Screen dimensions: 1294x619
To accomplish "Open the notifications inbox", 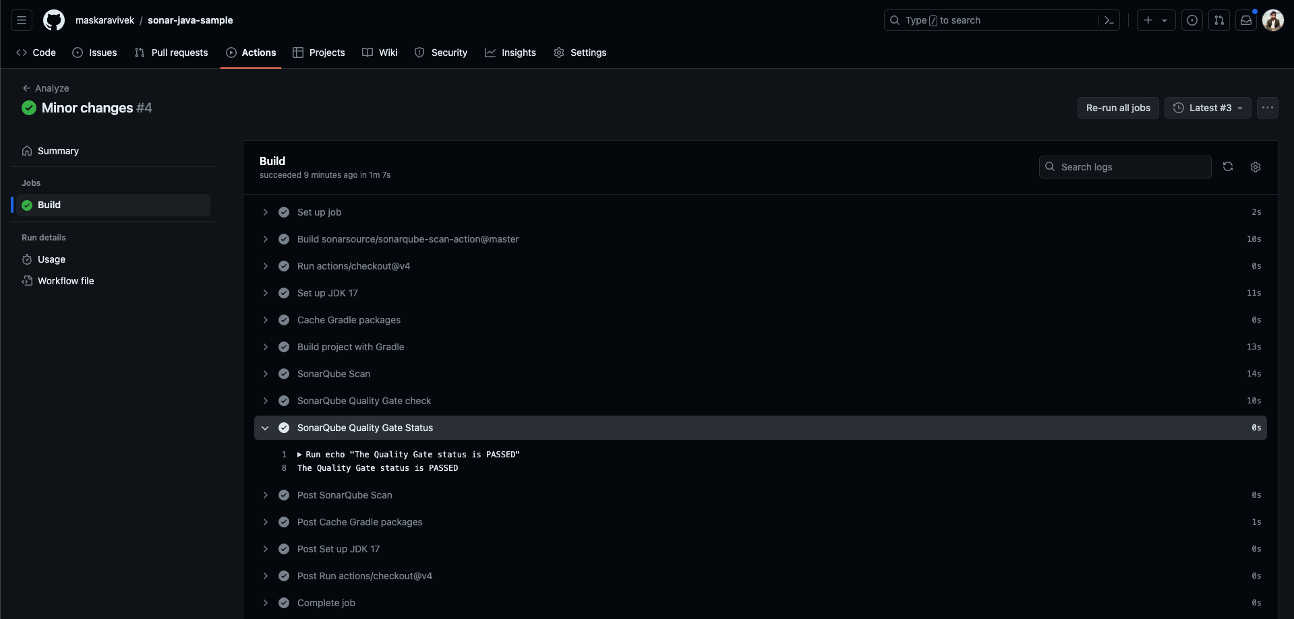I will pyautogui.click(x=1246, y=20).
